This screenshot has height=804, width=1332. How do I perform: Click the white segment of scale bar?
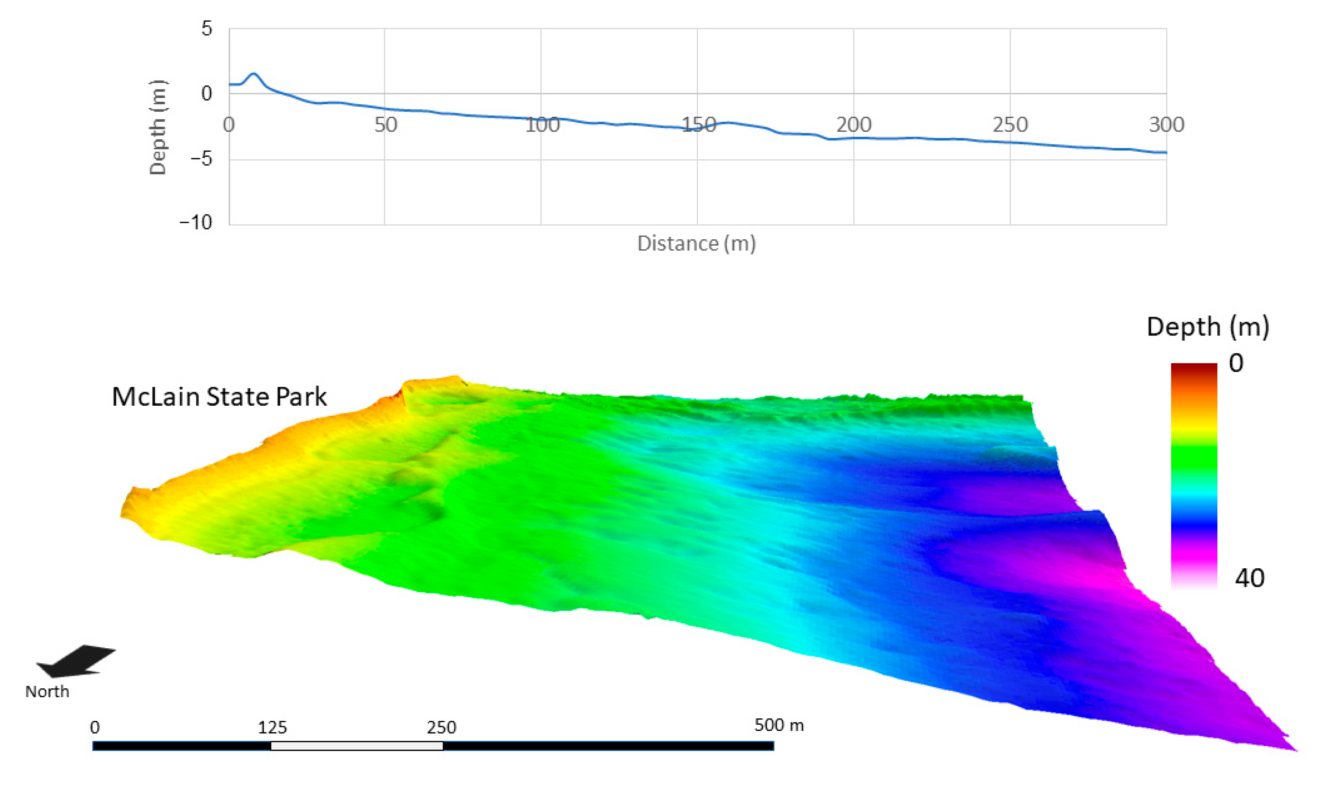[357, 746]
